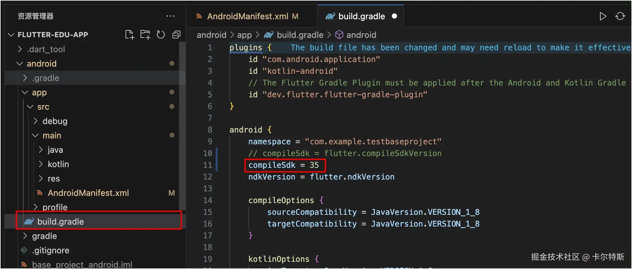Collapse the android folder

pos(20,63)
